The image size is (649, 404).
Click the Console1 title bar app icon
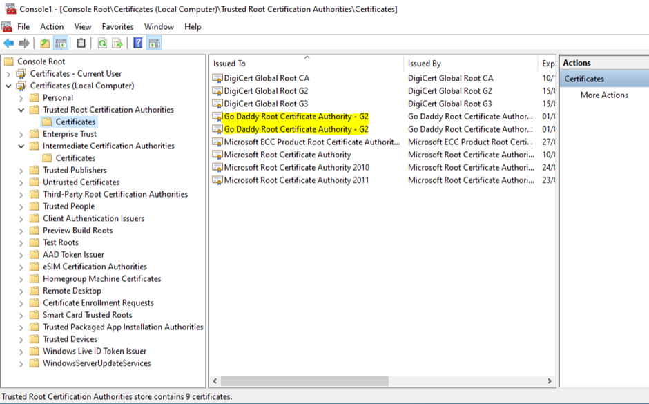10,8
